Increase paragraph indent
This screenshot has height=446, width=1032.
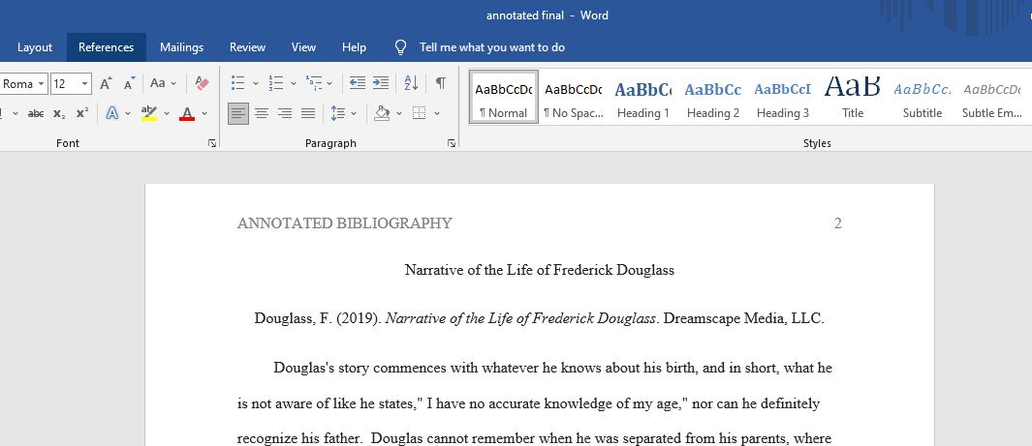381,83
